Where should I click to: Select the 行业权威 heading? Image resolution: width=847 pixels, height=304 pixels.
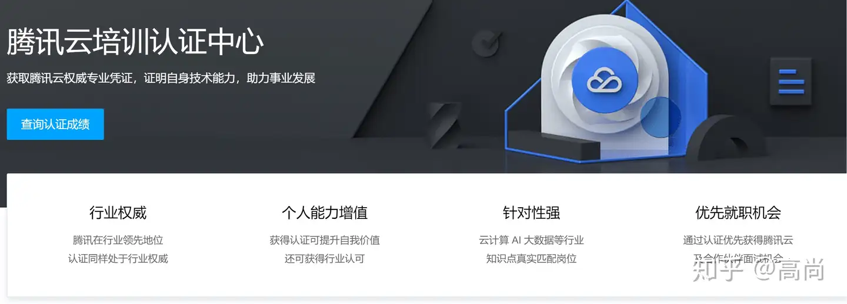tap(118, 212)
